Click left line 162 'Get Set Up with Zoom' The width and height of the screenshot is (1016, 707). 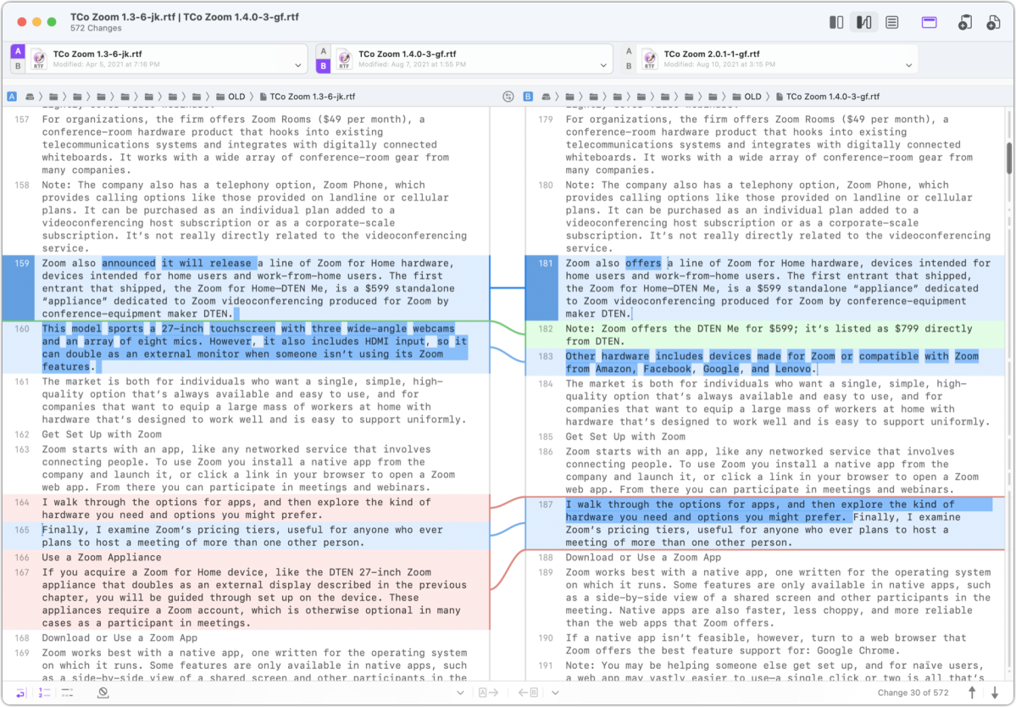click(101, 434)
